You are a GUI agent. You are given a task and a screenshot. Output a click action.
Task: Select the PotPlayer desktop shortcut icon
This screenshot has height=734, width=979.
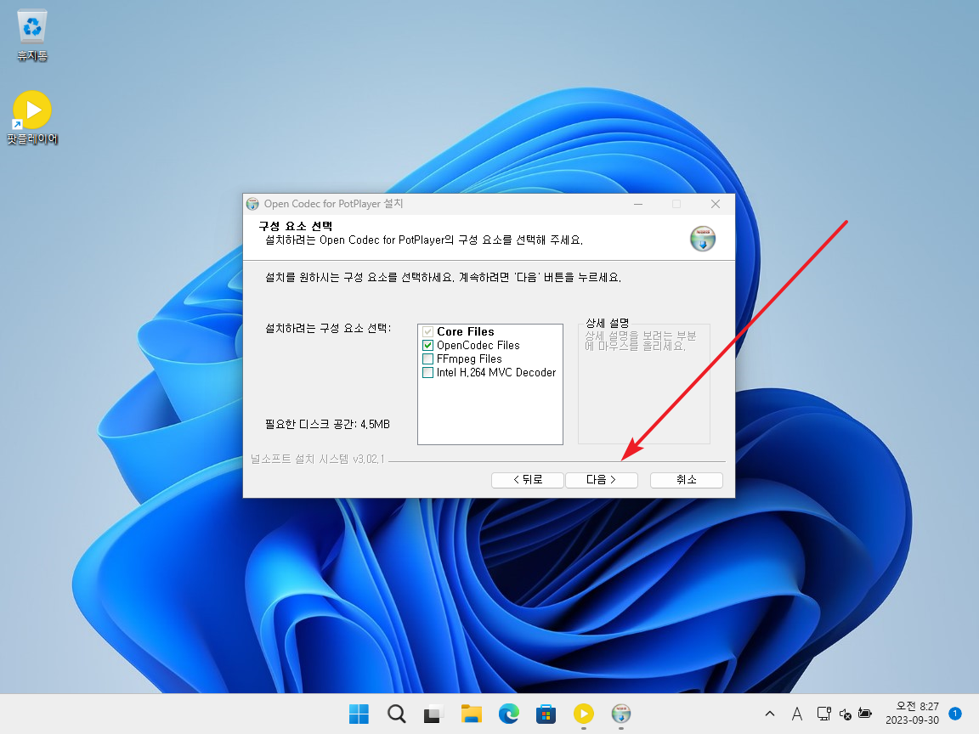click(31, 117)
